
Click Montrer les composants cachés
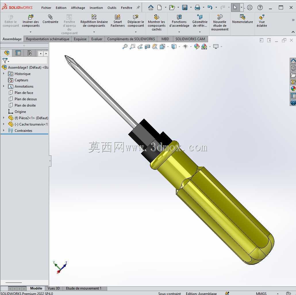(x=157, y=22)
